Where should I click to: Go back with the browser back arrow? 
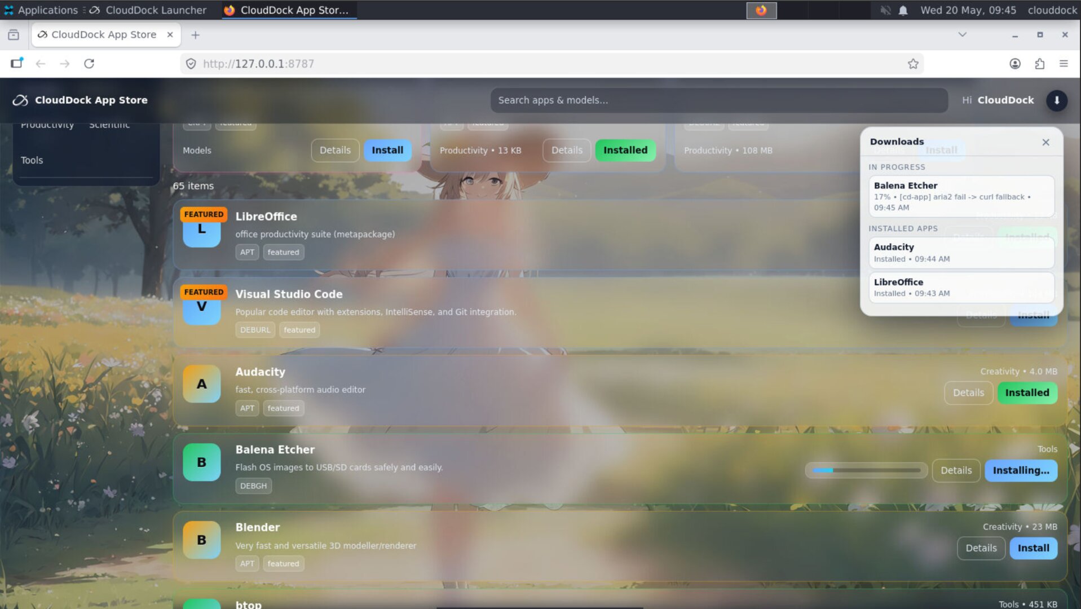40,64
